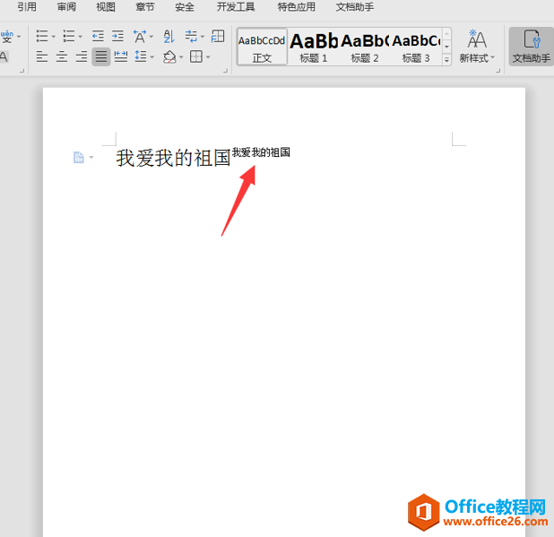
Task: Click the 新样式 new style icon
Action: (x=477, y=39)
